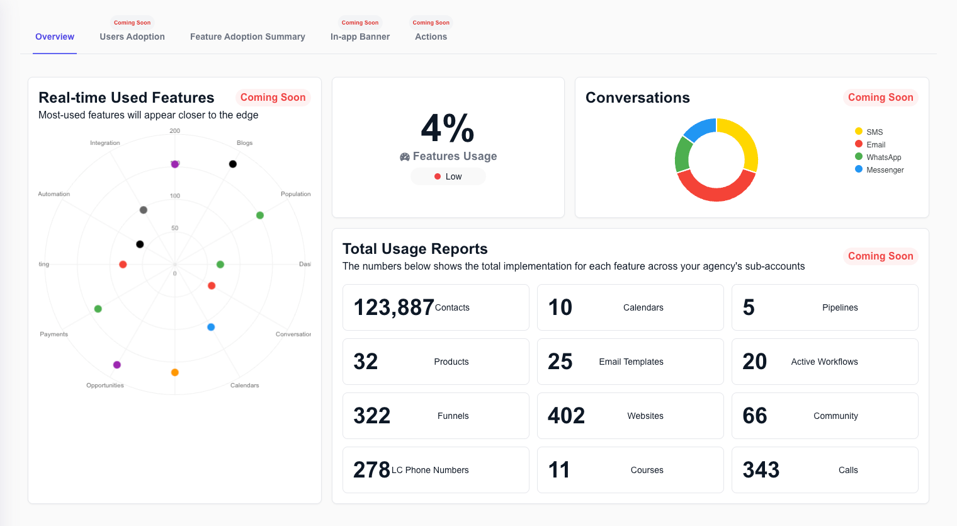Switch to the Overview tab
Image resolution: width=957 pixels, height=526 pixels.
(x=55, y=37)
